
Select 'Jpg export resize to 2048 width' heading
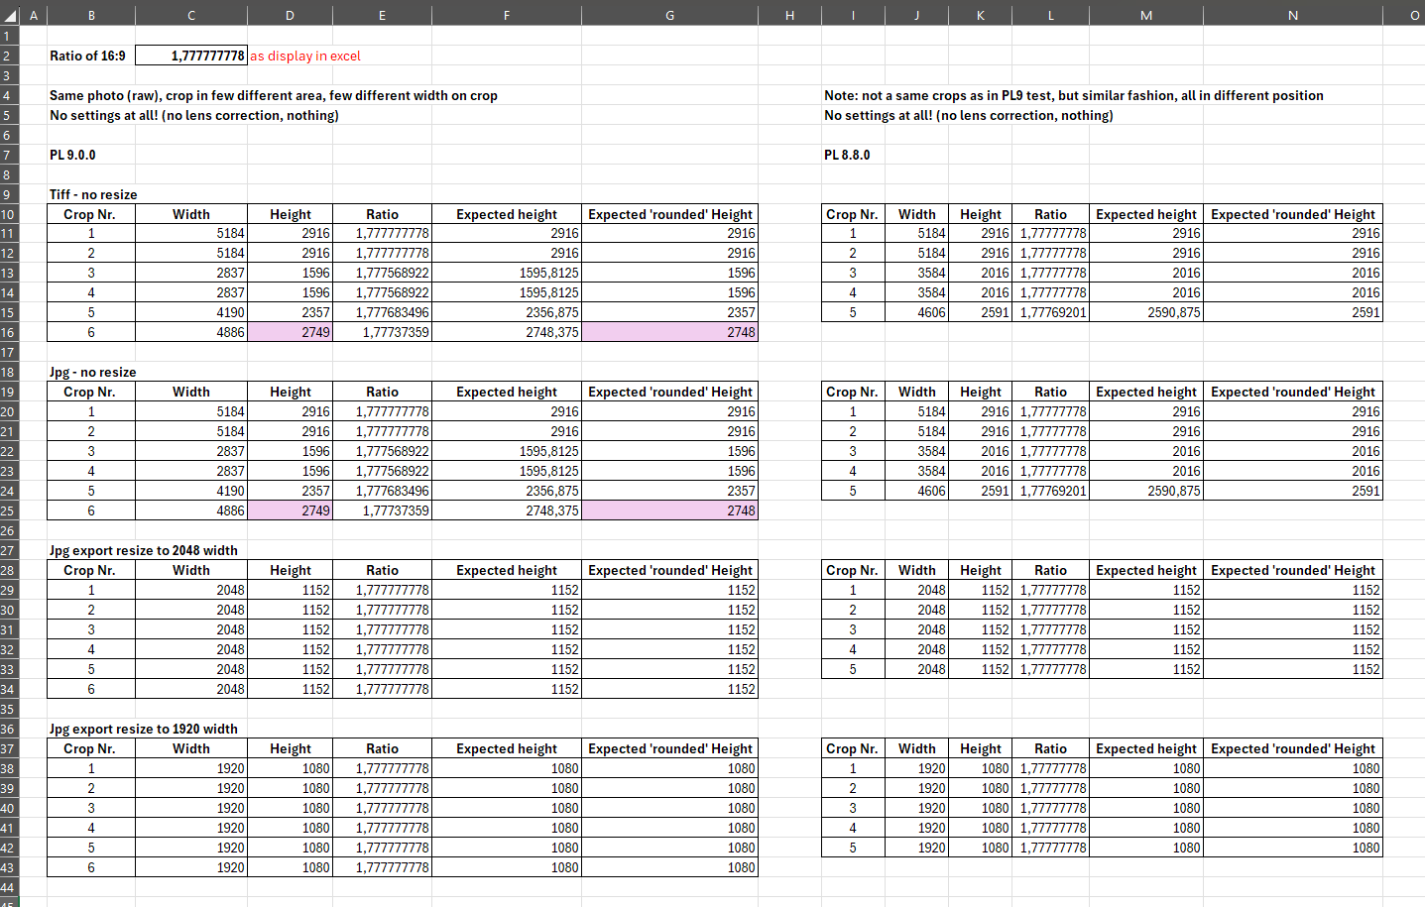(x=144, y=551)
